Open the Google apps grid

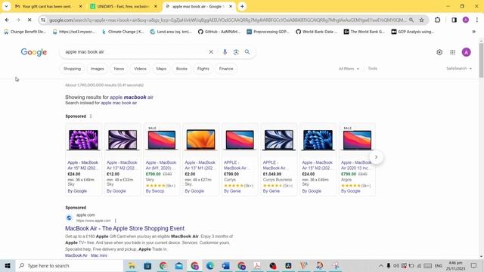452,52
